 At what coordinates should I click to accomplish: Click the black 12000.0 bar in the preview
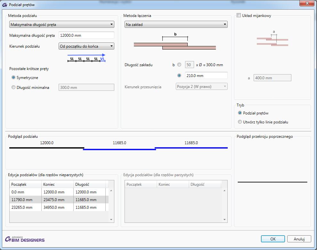coord(47,148)
